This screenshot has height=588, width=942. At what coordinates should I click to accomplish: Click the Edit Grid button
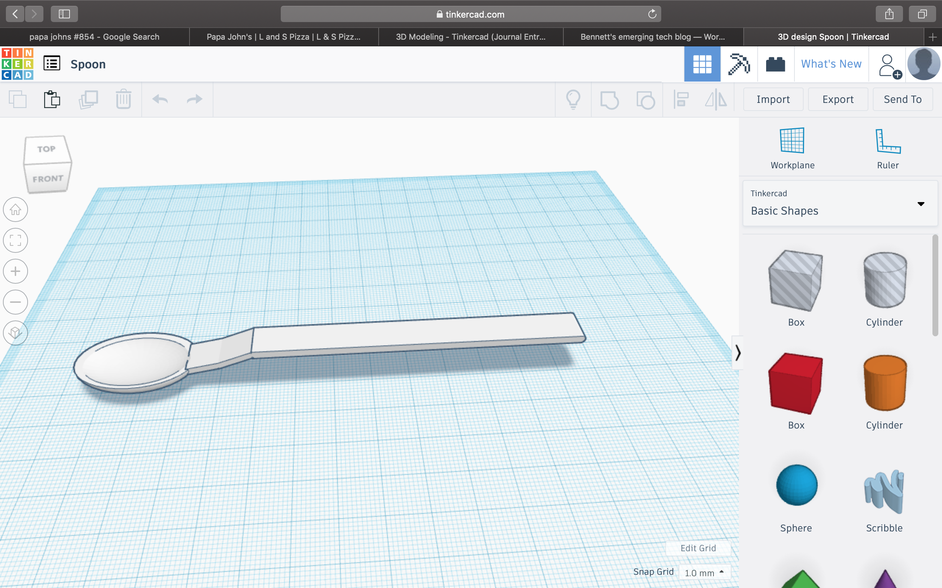coord(698,548)
